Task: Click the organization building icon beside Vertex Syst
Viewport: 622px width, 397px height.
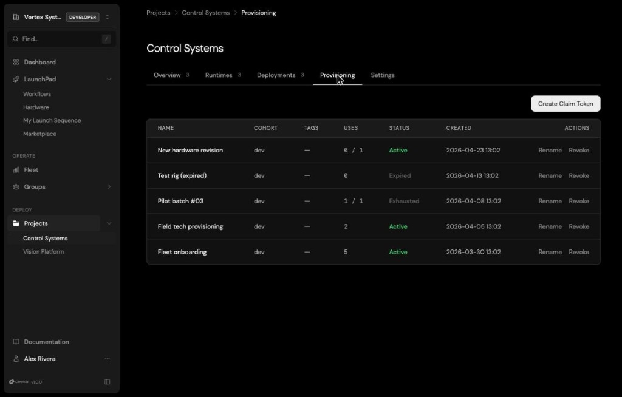Action: point(16,17)
